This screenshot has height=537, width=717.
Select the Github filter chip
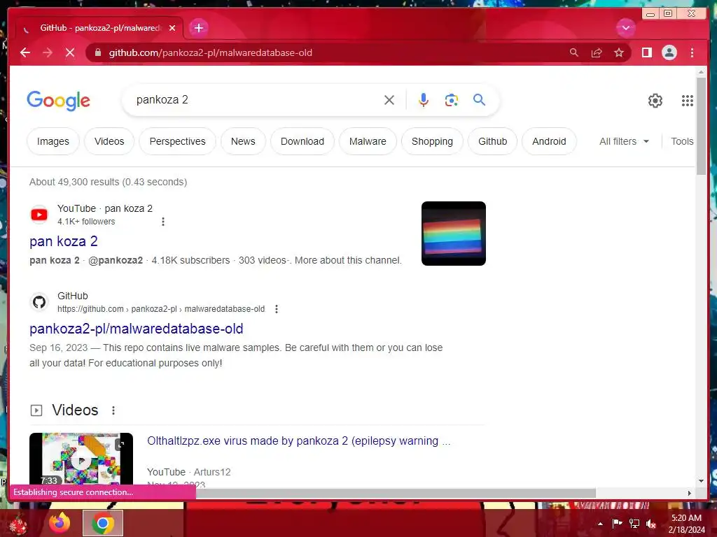coord(492,141)
